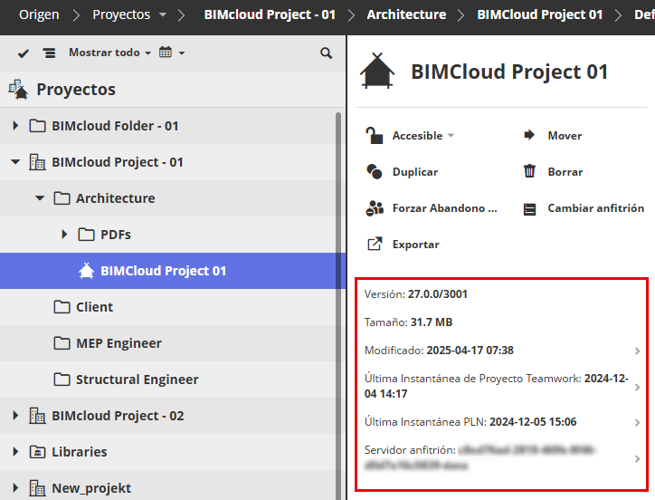Screen dimensions: 655x500
Task: Click the Cambiar anfitrión server icon
Action: pyautogui.click(x=530, y=208)
